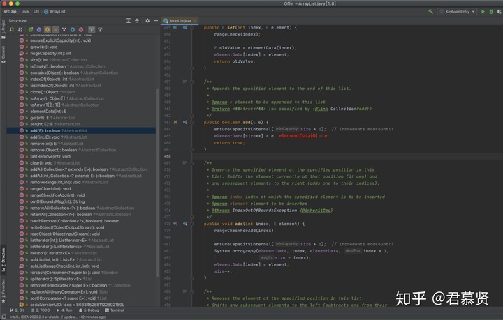The image size is (503, 320).
Task: Fold Javadoc comment at line 469
Action: pyautogui.click(x=192, y=163)
